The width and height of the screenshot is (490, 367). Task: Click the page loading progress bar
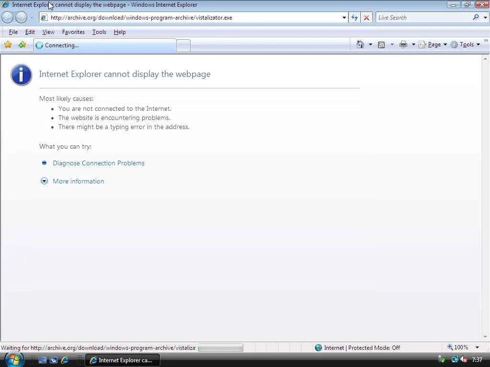click(x=220, y=348)
